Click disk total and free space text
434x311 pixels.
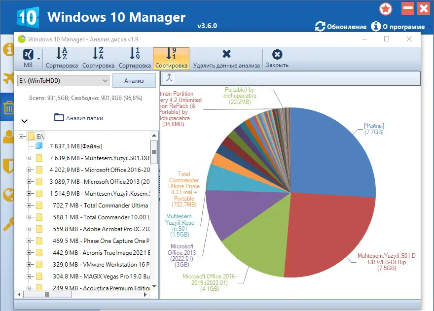pyautogui.click(x=85, y=98)
